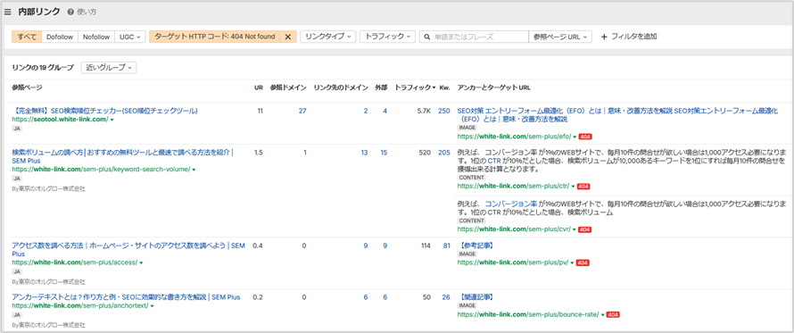Expand sem-plus/anchortext/ URL dropdown arrow
Viewport: 794px width, 333px height.
click(x=153, y=306)
